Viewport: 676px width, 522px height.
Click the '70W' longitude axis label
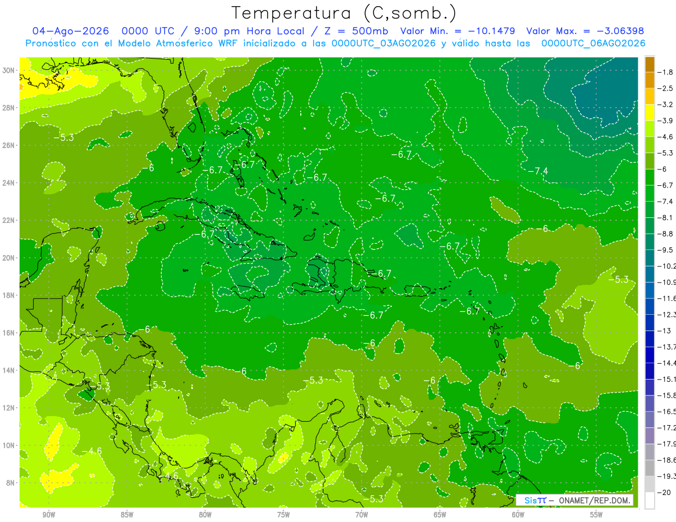(x=362, y=515)
